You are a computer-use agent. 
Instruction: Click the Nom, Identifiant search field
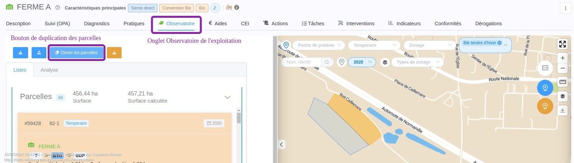(301, 62)
